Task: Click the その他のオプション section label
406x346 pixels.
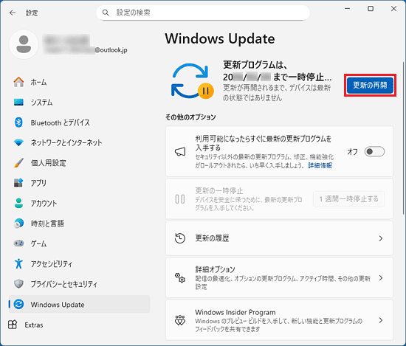Action: click(190, 117)
